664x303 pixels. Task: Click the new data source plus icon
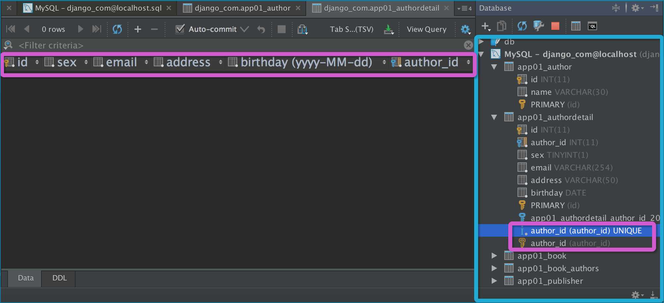coord(486,26)
